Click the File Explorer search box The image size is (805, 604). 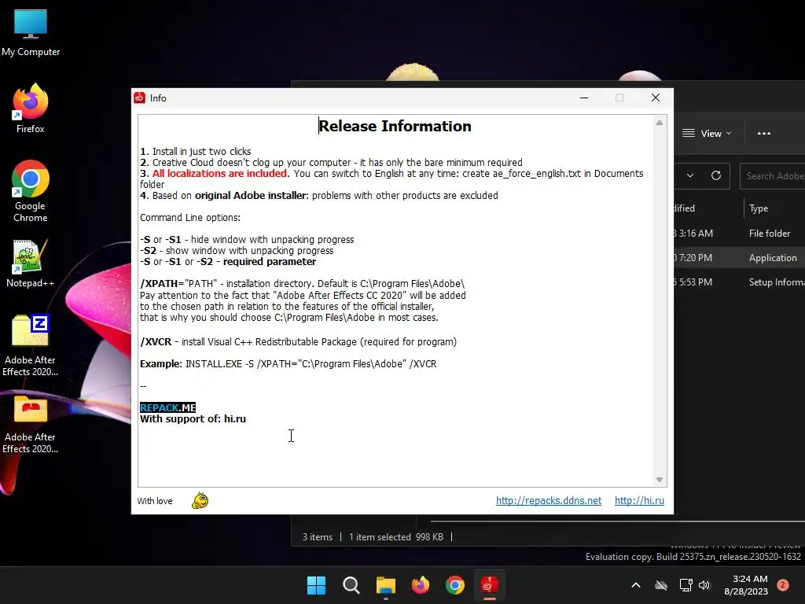click(x=772, y=175)
